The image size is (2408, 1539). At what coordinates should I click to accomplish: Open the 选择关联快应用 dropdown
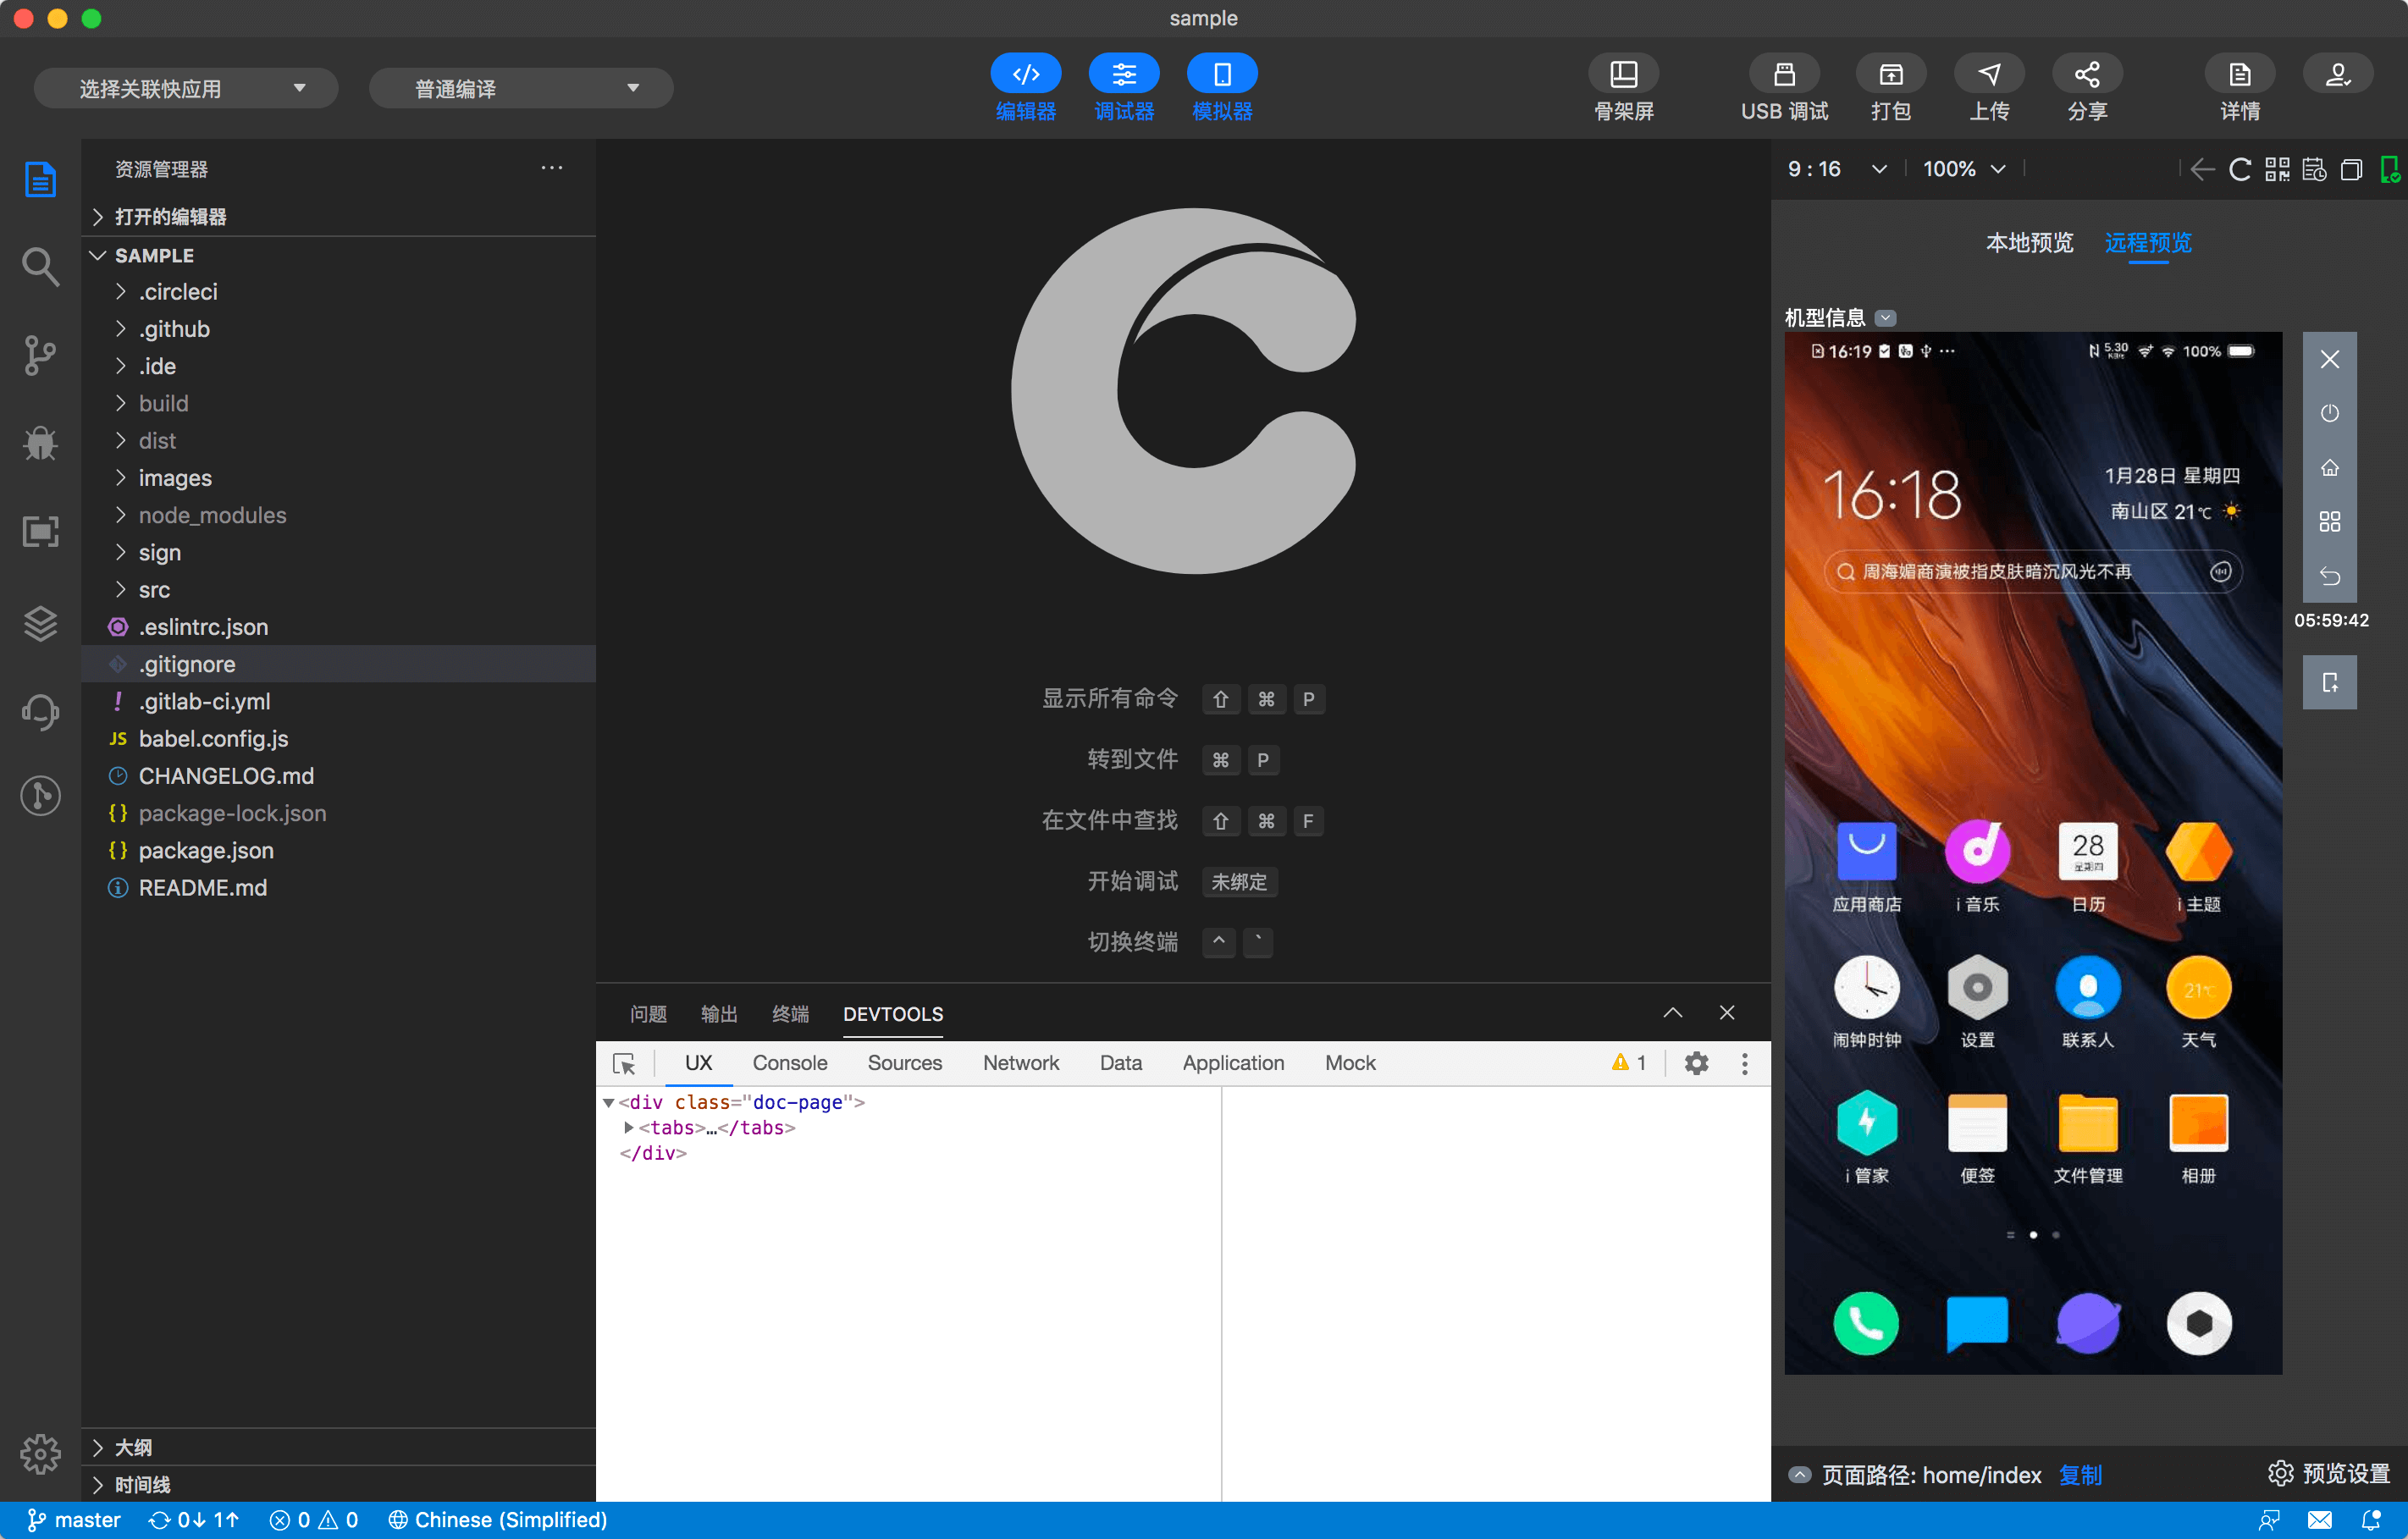pos(186,89)
